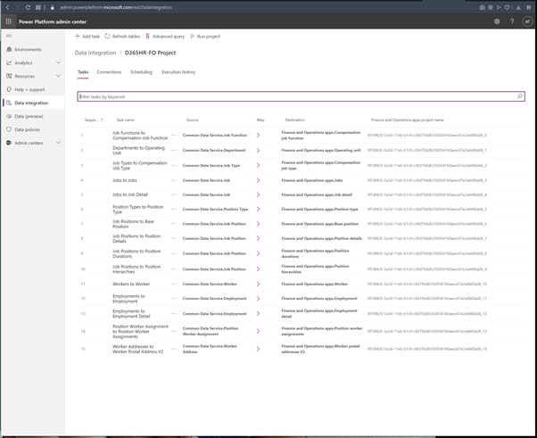Image resolution: width=537 pixels, height=438 pixels.
Task: Switch to the Tasks tab
Action: 83,72
